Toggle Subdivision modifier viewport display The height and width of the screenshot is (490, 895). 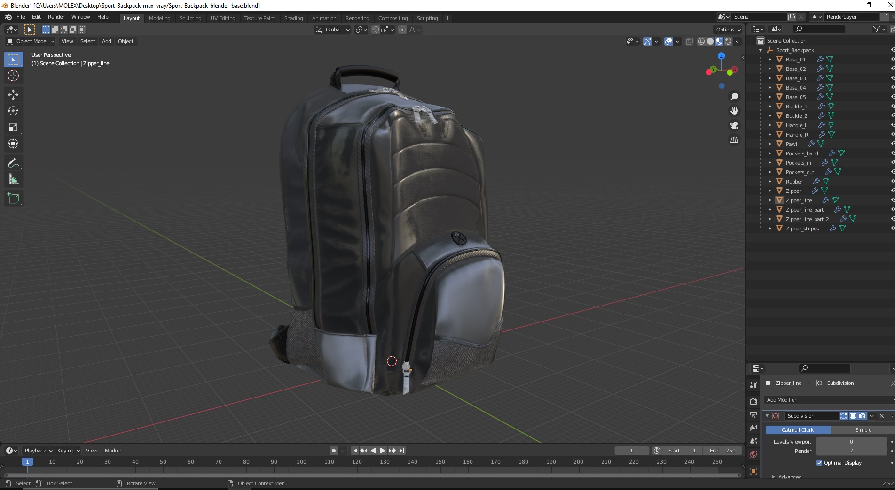[x=853, y=416]
